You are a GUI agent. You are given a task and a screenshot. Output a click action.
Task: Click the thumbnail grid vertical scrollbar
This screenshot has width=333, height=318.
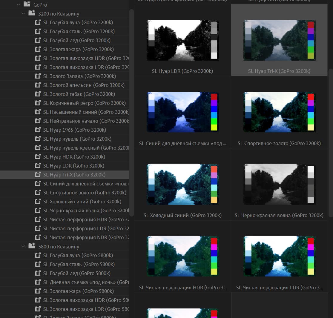(x=331, y=143)
